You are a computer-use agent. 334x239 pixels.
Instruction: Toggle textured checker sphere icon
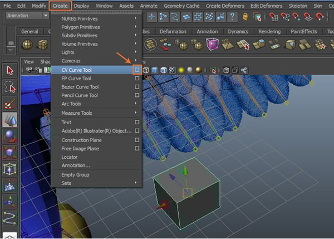[x=172, y=70]
